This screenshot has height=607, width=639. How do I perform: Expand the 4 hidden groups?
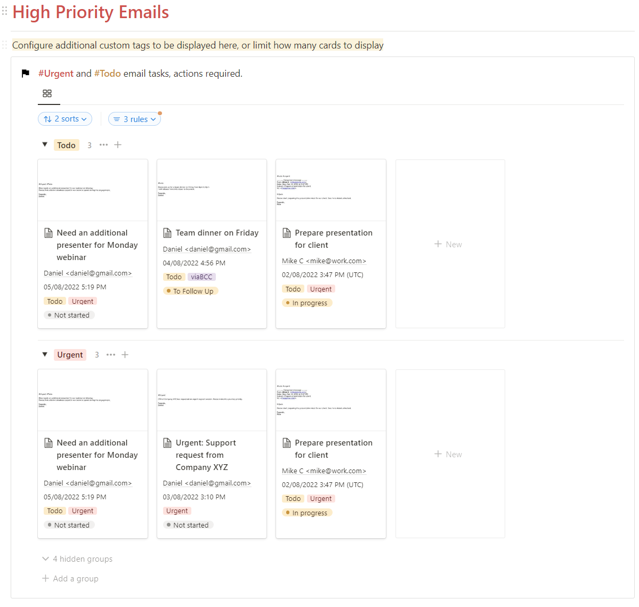click(x=77, y=559)
